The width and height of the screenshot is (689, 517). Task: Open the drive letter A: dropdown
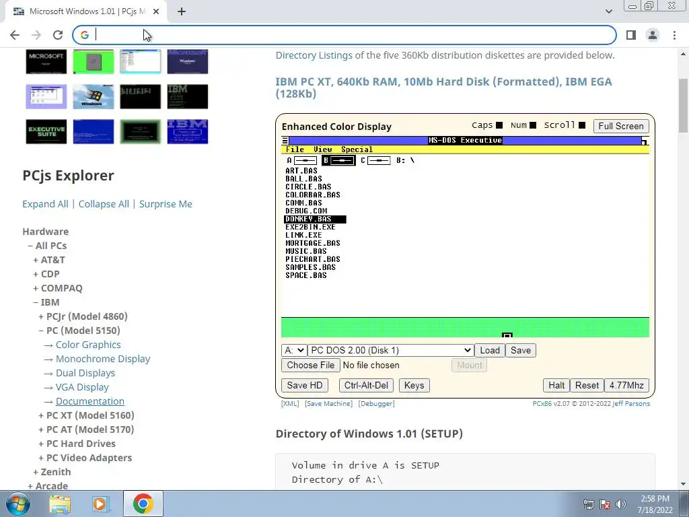[x=294, y=350]
